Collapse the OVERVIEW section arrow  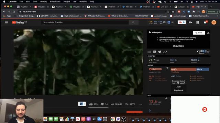209,56
